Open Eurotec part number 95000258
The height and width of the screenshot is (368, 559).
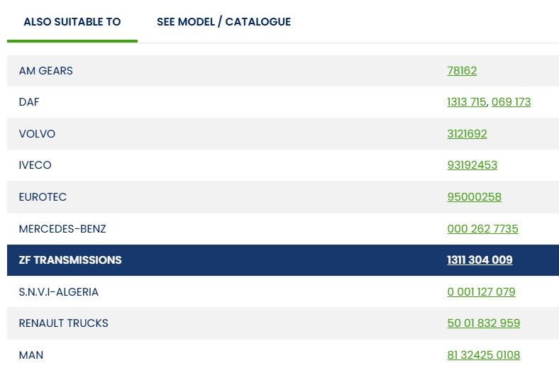(x=474, y=197)
